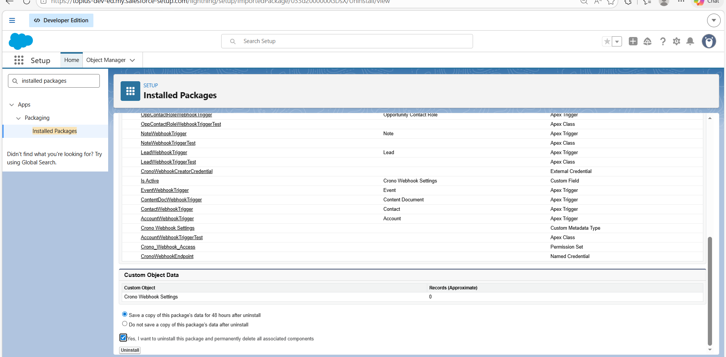
Task: Switch to the Object Manager tab
Action: point(106,60)
